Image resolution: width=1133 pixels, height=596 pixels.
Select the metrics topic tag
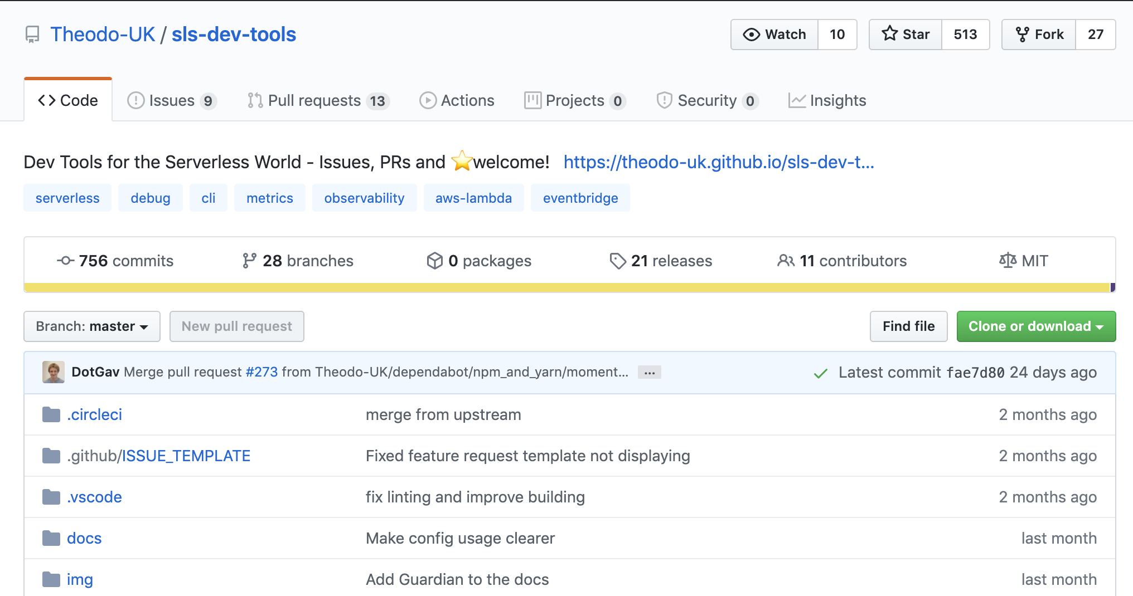(270, 198)
